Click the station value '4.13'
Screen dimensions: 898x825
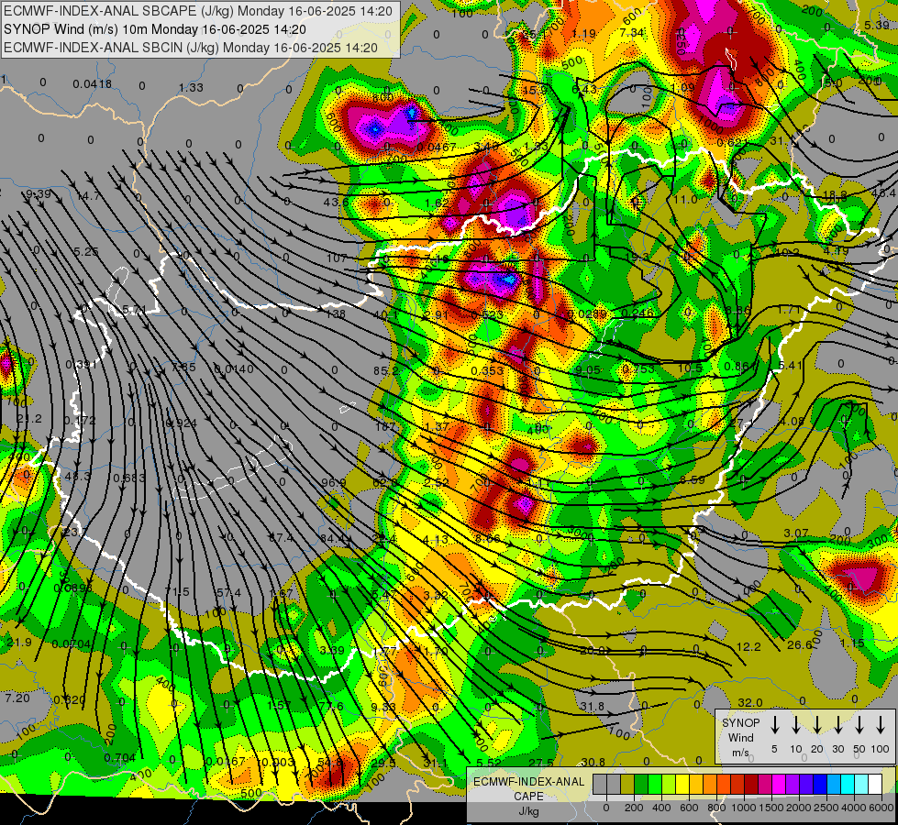tap(436, 540)
